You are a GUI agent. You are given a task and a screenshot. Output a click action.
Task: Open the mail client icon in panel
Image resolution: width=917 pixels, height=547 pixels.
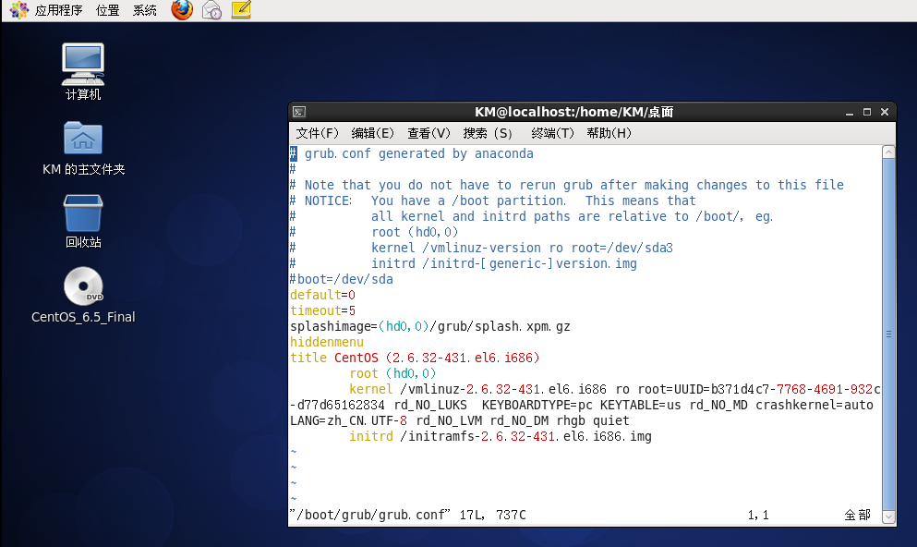211,10
